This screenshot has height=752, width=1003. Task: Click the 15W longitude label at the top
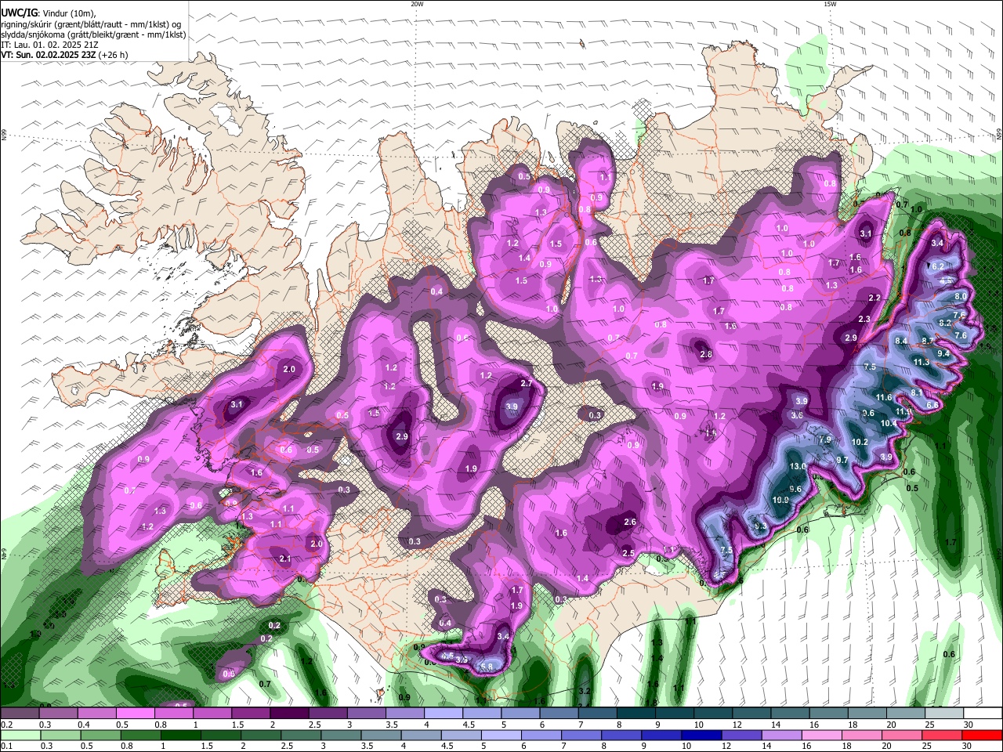click(829, 4)
